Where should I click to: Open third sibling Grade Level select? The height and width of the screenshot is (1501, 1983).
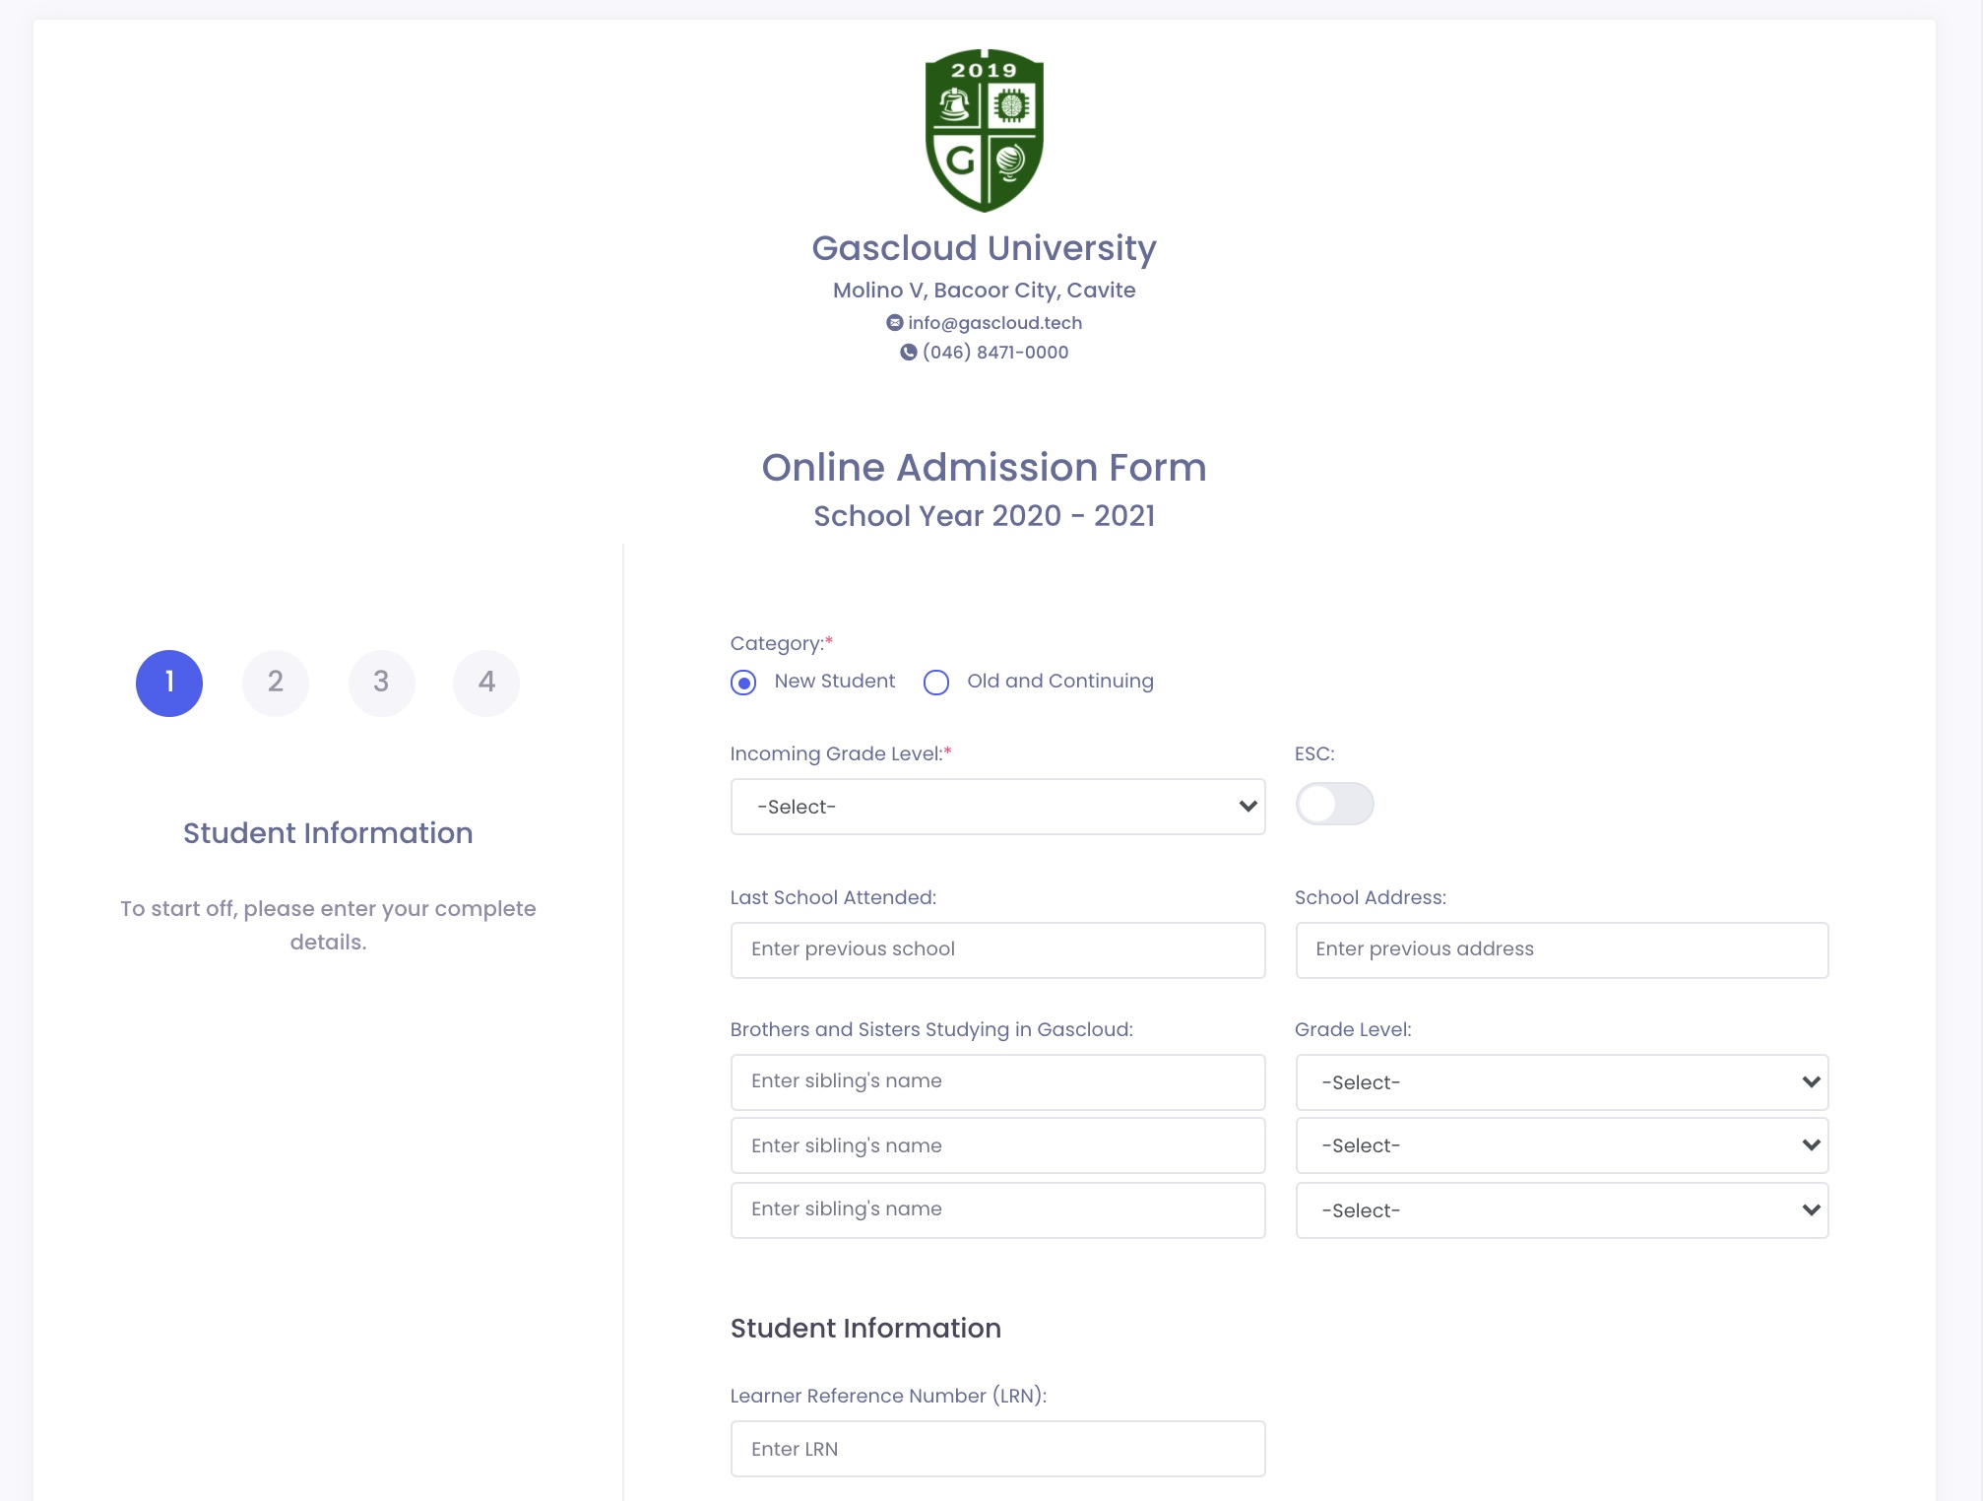[1562, 1210]
